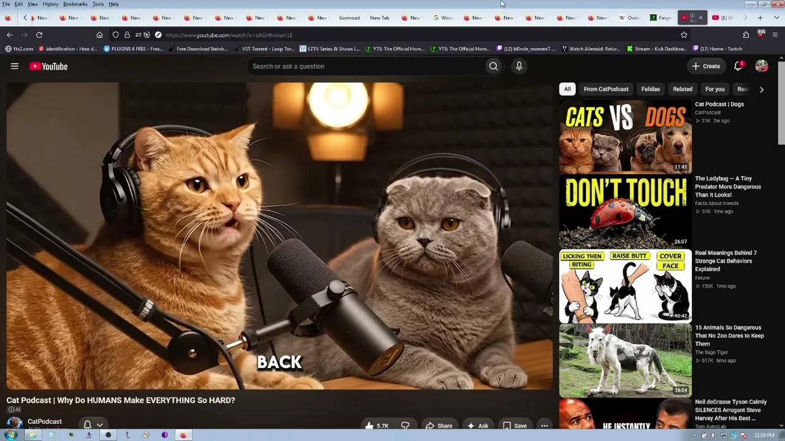Open the History menu
Viewport: 785px width, 441px height.
50,4
